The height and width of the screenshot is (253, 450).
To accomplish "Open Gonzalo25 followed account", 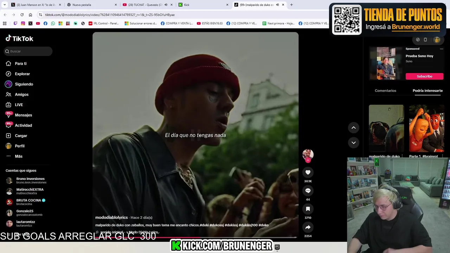I will pyautogui.click(x=25, y=213).
